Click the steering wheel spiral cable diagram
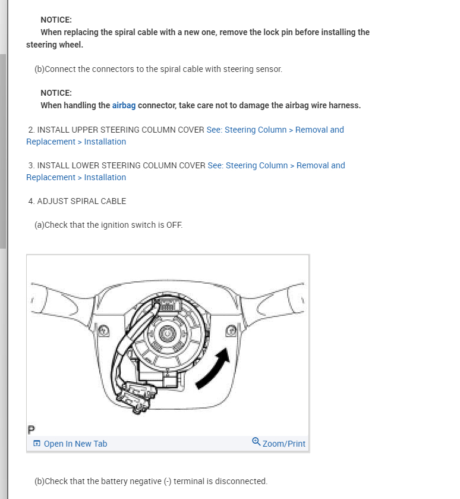Viewport: 460px width, 499px height. pyautogui.click(x=168, y=346)
